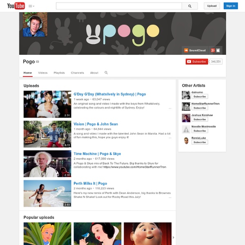Open the Uploads section heading
Screen dimensions: 245x245
(31, 86)
